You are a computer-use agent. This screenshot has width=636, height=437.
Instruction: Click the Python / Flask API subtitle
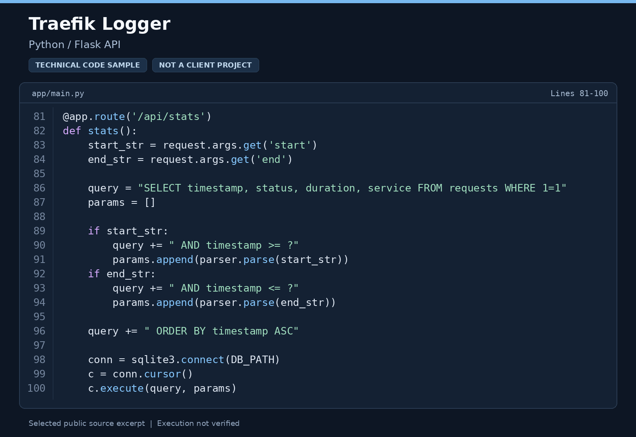[x=75, y=44]
